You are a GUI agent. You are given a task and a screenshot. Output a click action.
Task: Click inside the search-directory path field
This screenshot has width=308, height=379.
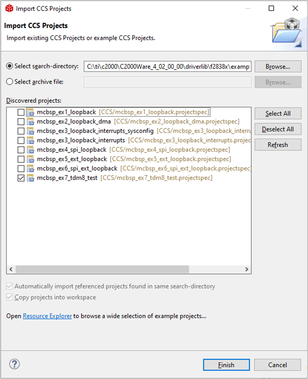[x=167, y=66]
